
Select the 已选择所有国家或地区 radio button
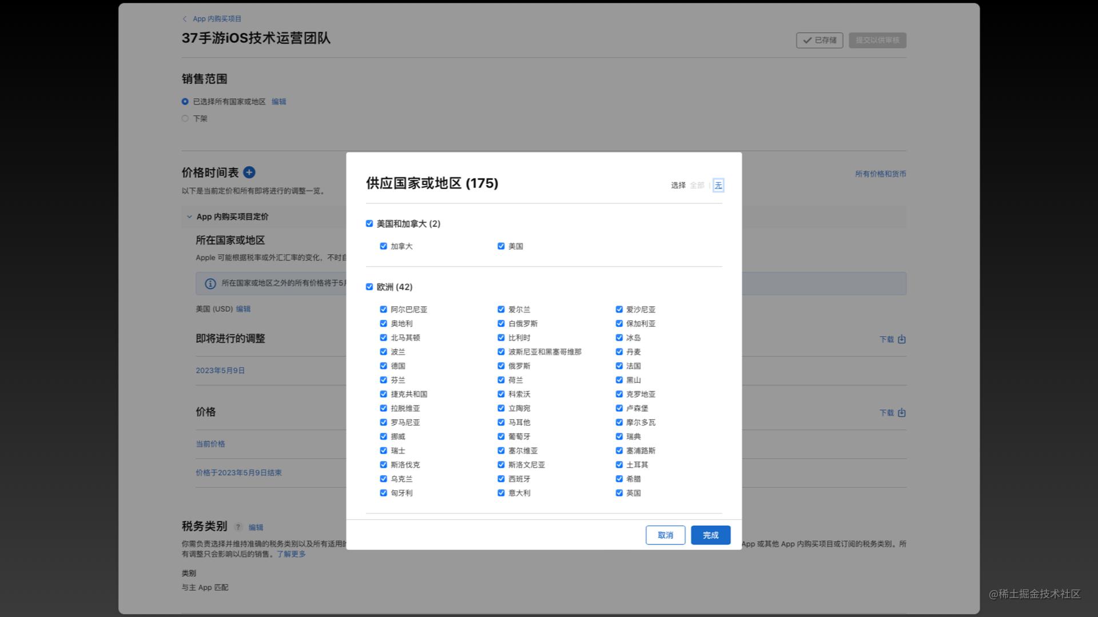(x=185, y=102)
